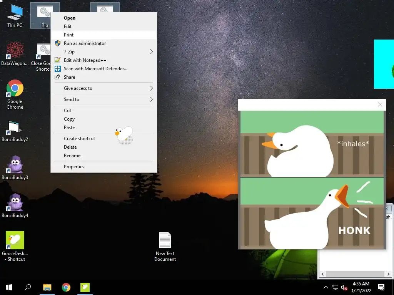Screen dimensions: 394x295
Task: Open Properties from context menu
Action: tap(104, 167)
